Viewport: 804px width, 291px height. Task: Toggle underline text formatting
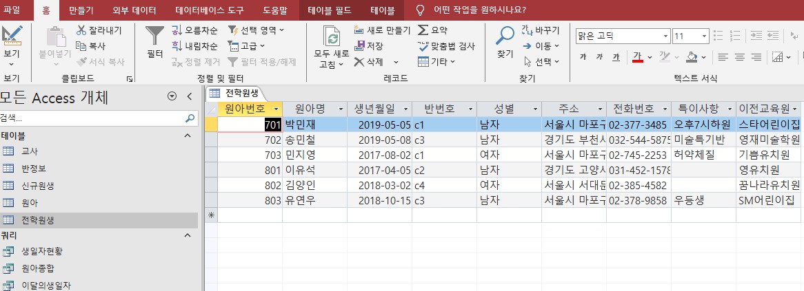pos(616,56)
